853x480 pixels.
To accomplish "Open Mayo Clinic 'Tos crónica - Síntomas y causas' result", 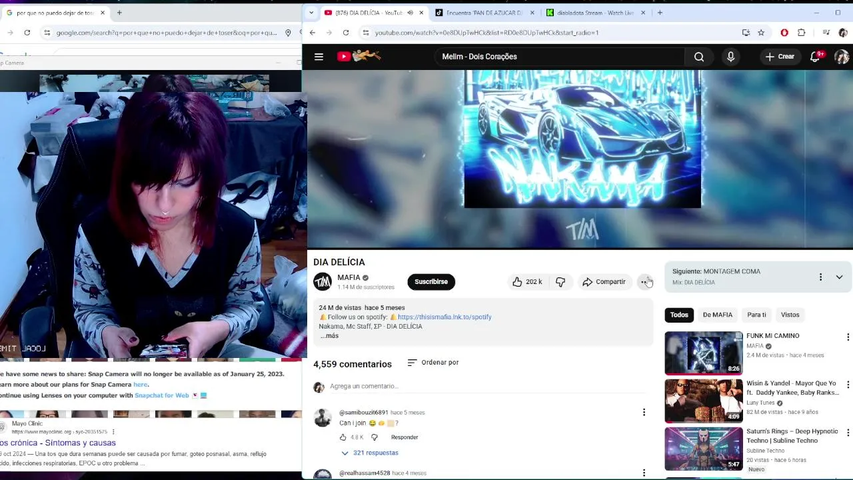I will tap(58, 443).
